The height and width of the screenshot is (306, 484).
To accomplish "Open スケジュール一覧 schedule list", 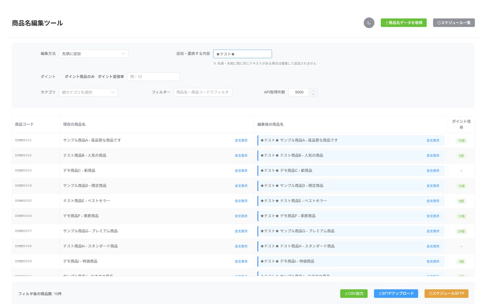I will pos(454,23).
